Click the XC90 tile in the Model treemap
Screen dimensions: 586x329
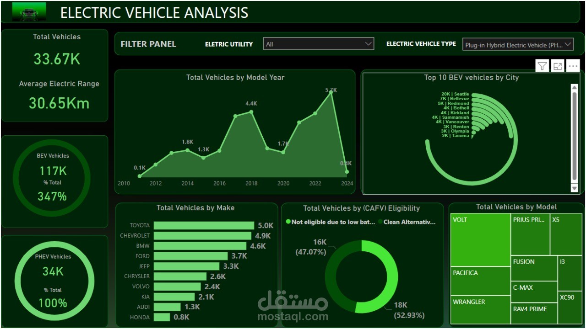point(570,308)
